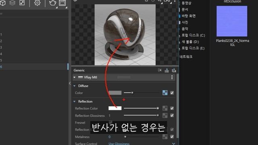This screenshot has width=258, height=145.
Task: Open the Textures checker category icon
Action: (22, 3)
